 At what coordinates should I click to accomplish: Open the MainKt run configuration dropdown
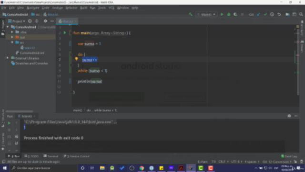coord(206,14)
